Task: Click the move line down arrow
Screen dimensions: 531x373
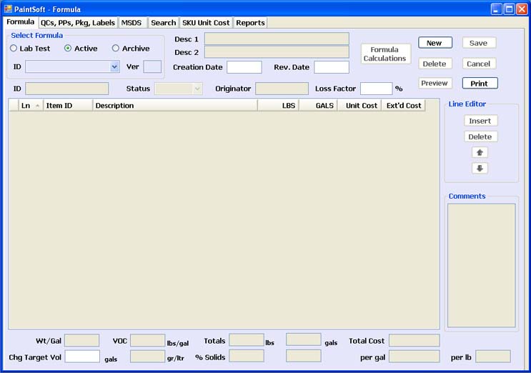Action: coord(480,168)
